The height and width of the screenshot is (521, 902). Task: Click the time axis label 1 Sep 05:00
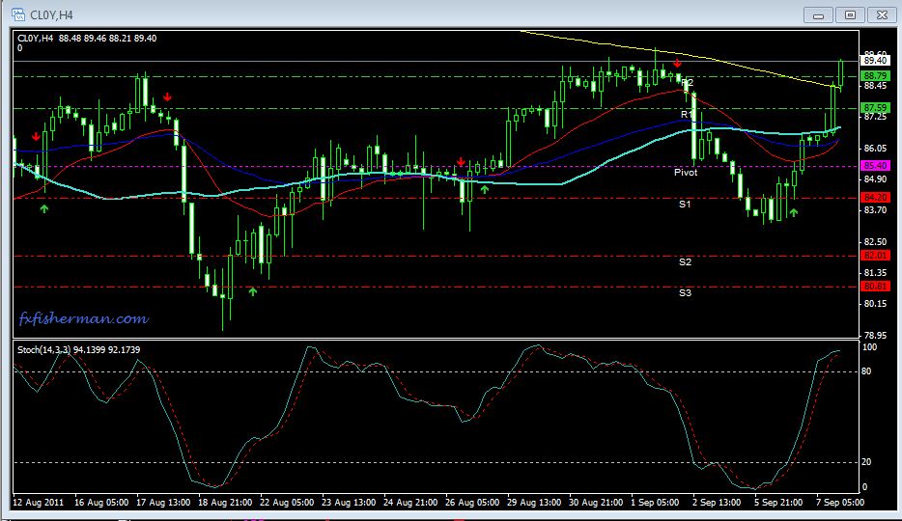pos(655,503)
